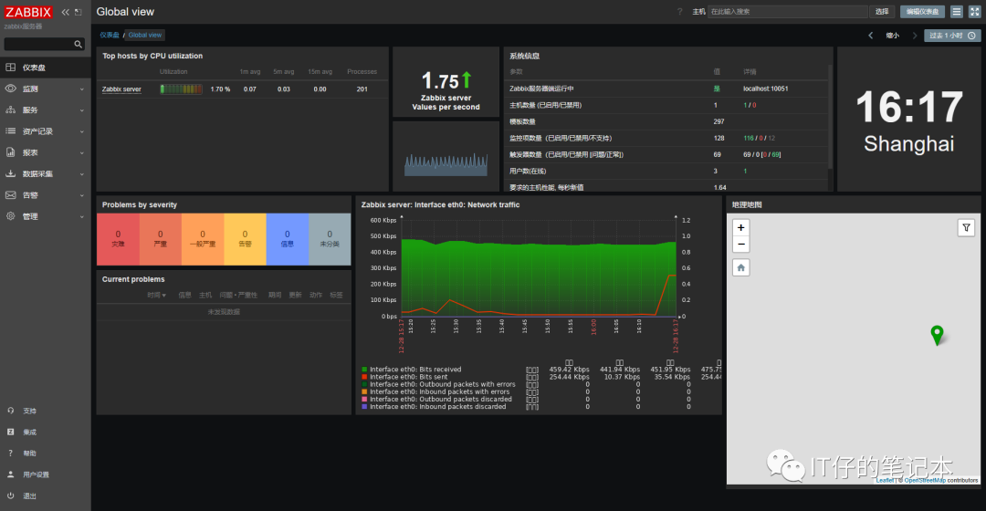Open the 仪表盘 dashboard menu item

46,68
